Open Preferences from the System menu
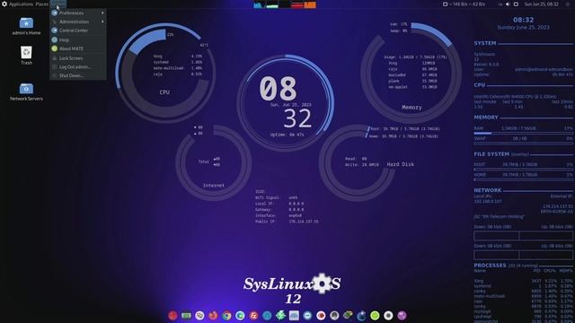The width and height of the screenshot is (575, 323). (x=78, y=13)
